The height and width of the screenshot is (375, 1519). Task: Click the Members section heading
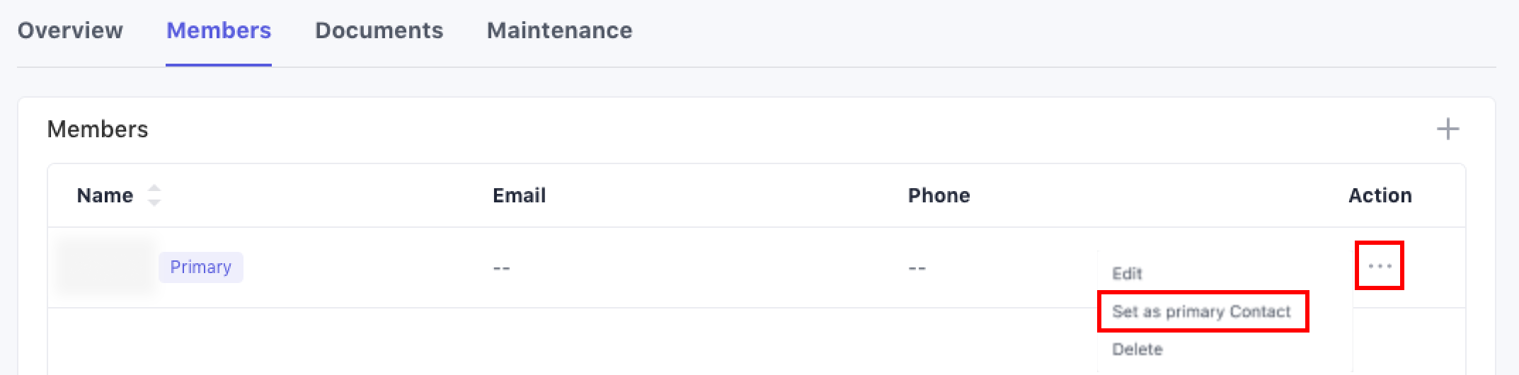point(98,129)
